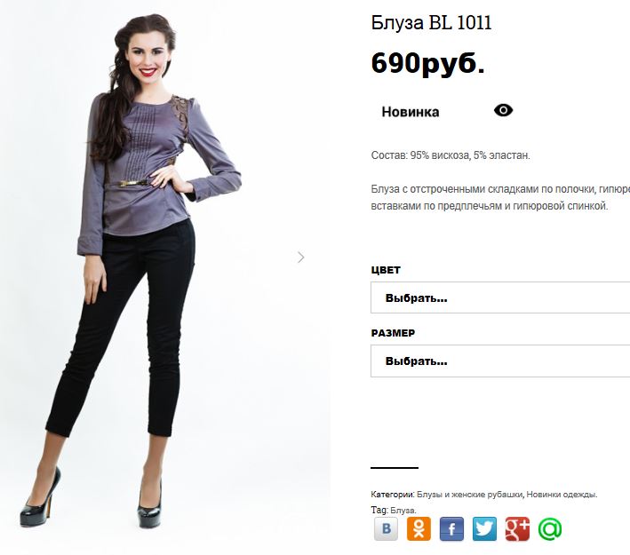Share via the Odnoklassniki icon

[419, 529]
